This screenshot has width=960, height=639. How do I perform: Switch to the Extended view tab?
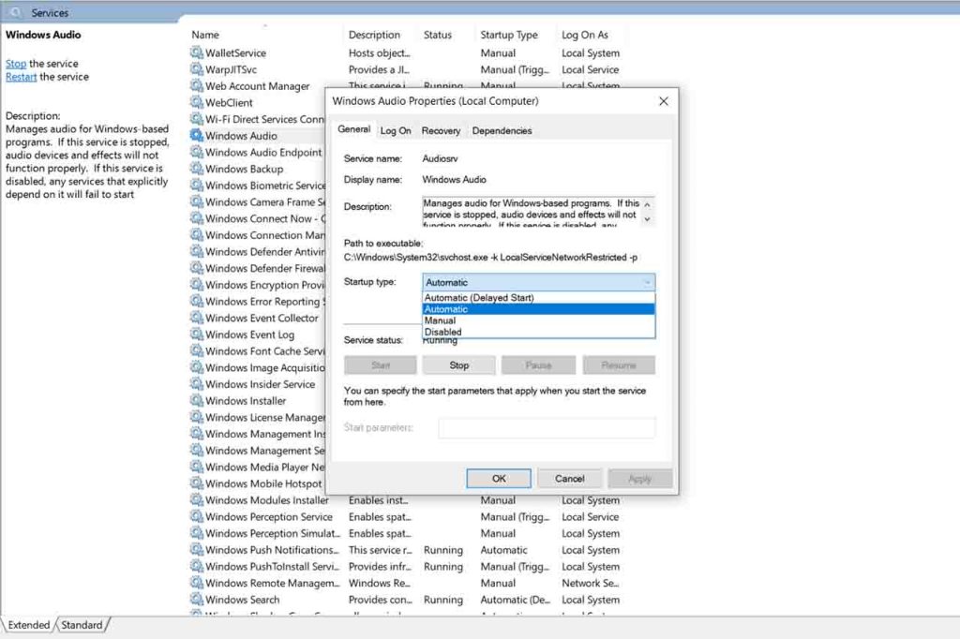29,625
